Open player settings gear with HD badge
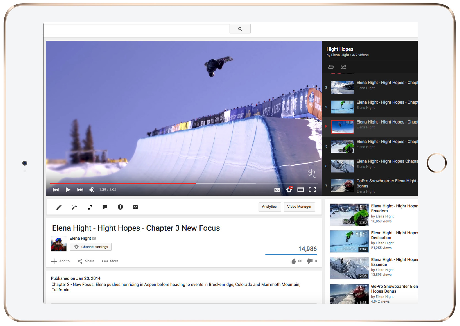Screen dimensions: 460x326 point(289,190)
